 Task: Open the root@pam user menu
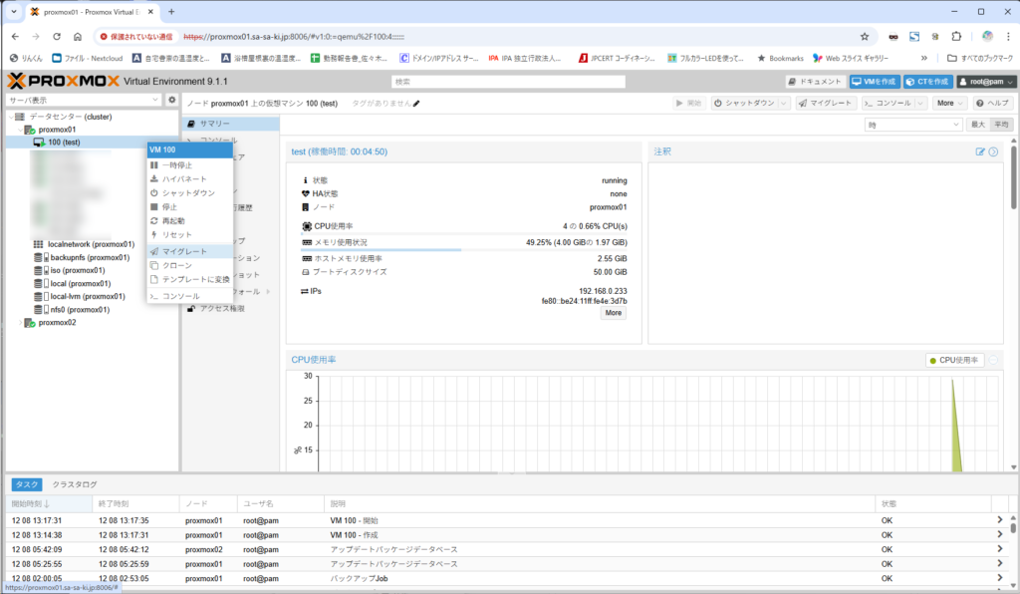point(986,82)
